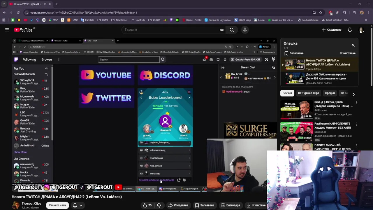Open the New folder bookmark folder
The image size is (373, 210).
pyautogui.click(x=119, y=20)
